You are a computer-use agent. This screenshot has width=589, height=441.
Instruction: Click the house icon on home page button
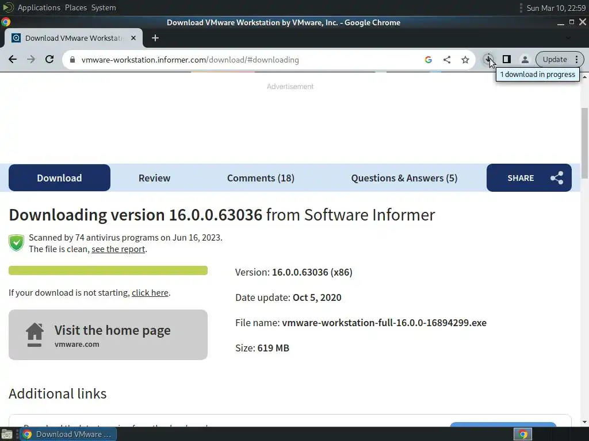pos(35,335)
